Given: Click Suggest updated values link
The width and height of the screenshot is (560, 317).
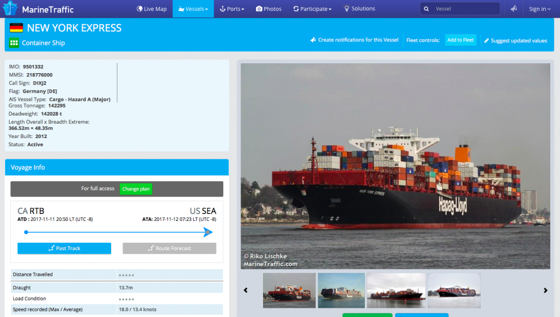Looking at the screenshot, I should pyautogui.click(x=515, y=40).
